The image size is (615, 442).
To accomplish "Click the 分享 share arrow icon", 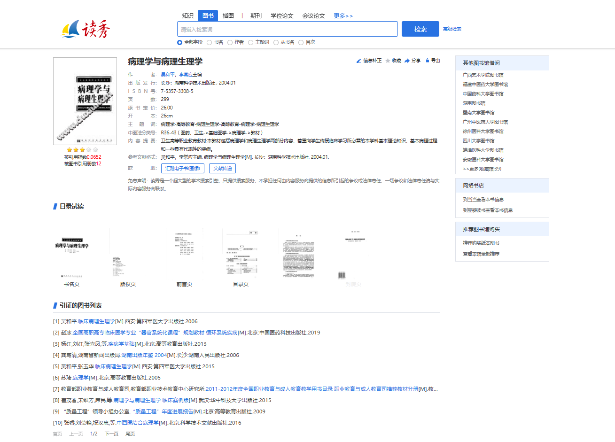I will (x=407, y=61).
